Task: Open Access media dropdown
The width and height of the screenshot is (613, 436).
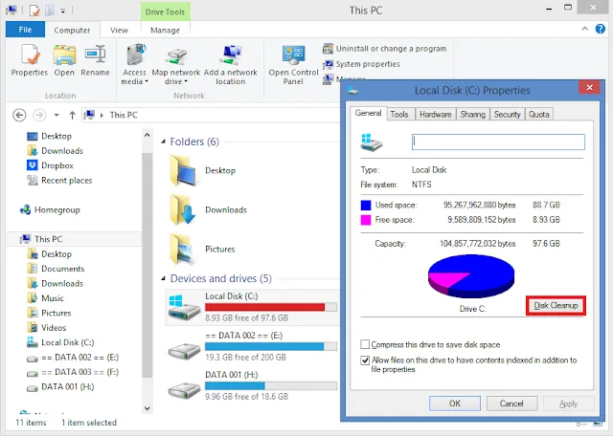Action: tap(134, 65)
